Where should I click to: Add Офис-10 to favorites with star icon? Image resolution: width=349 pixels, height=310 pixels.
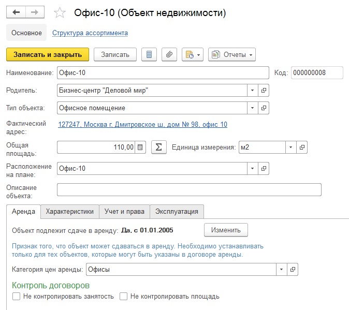[x=60, y=12]
